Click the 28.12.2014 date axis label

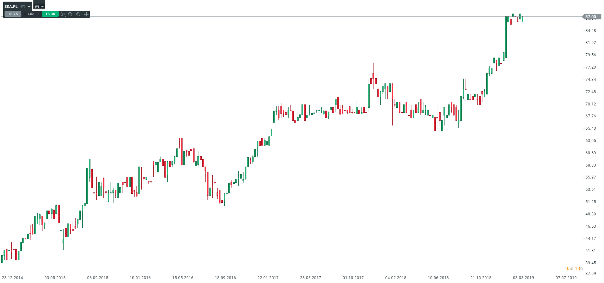13,278
